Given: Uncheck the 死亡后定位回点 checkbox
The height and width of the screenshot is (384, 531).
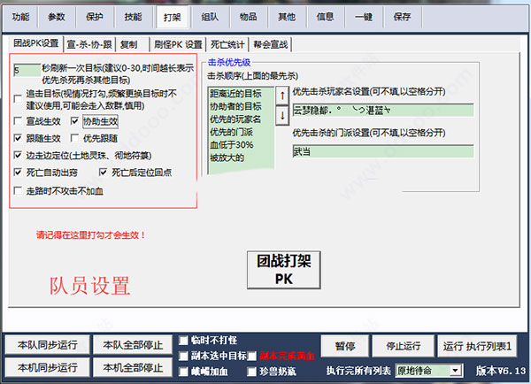Looking at the screenshot, I should click(103, 172).
